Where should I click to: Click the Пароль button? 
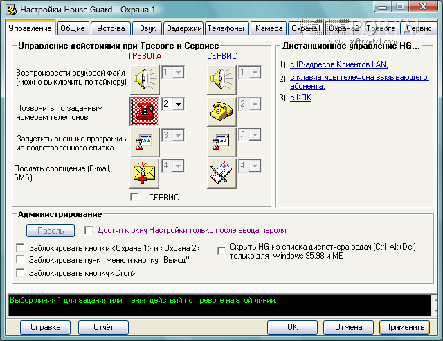click(x=51, y=230)
